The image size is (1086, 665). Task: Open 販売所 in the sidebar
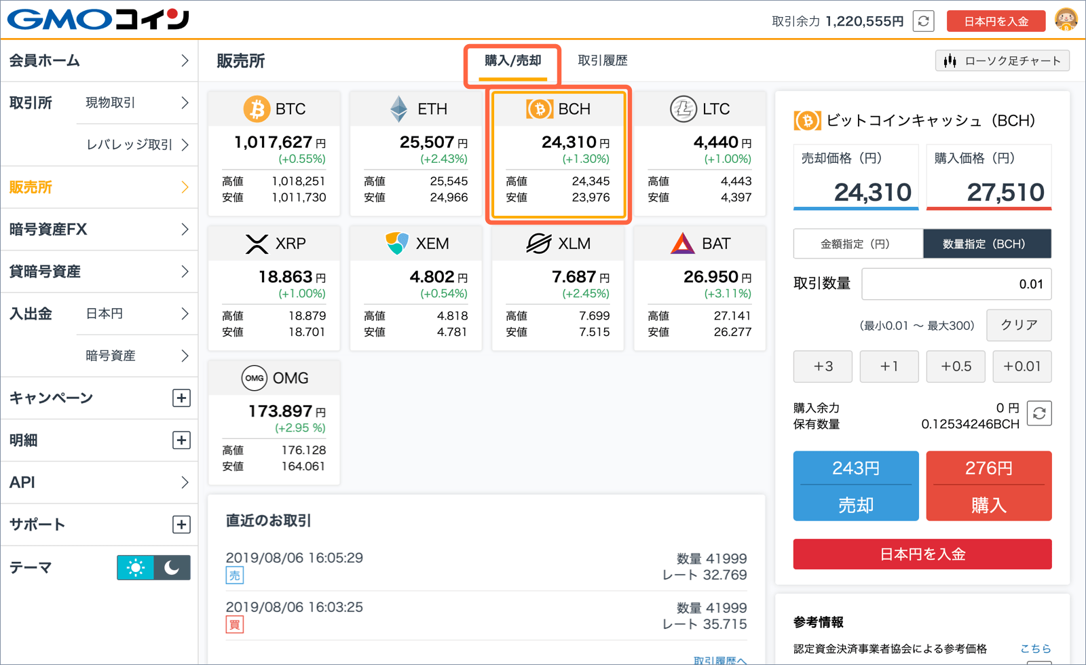pos(99,187)
